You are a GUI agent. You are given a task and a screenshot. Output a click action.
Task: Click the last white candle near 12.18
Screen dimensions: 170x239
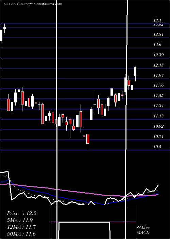pyautogui.click(x=135, y=72)
